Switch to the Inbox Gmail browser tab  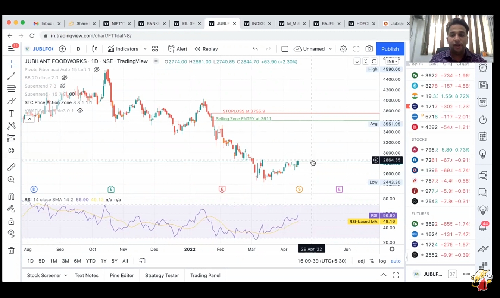pyautogui.click(x=47, y=23)
